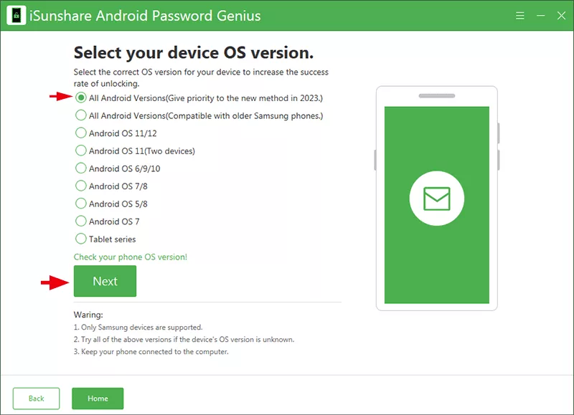Select "All Android Versions (new method in 2023)"
Viewport: 574px width, 415px height.
pyautogui.click(x=80, y=98)
